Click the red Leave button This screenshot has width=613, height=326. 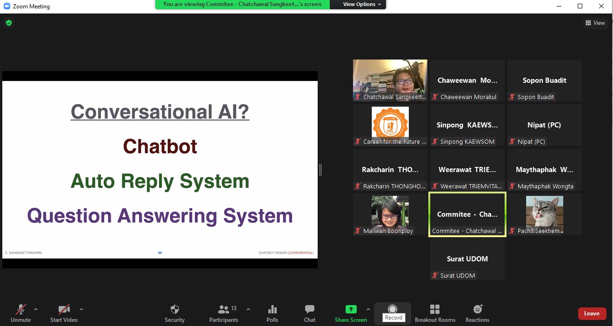click(592, 313)
